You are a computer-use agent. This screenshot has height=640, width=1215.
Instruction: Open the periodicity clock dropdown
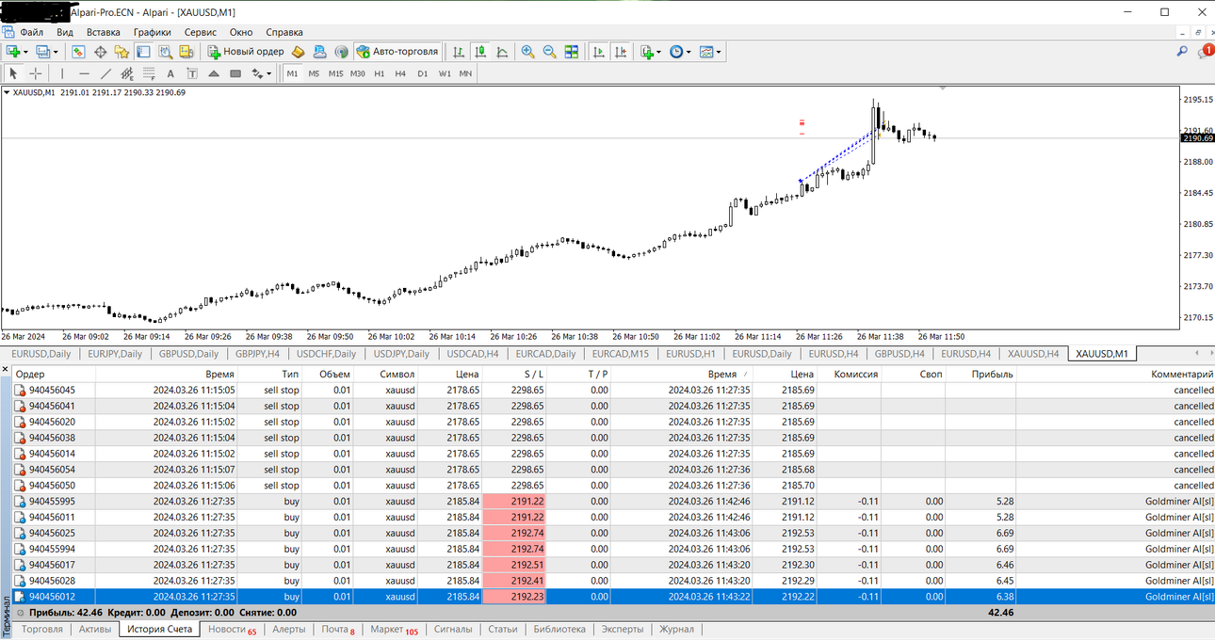(x=680, y=52)
